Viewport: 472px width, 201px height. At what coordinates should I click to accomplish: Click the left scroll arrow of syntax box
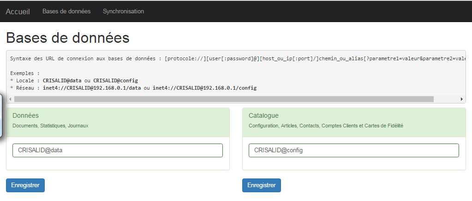(10, 99)
